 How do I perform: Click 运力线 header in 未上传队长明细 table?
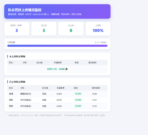pyautogui.click(x=39, y=63)
